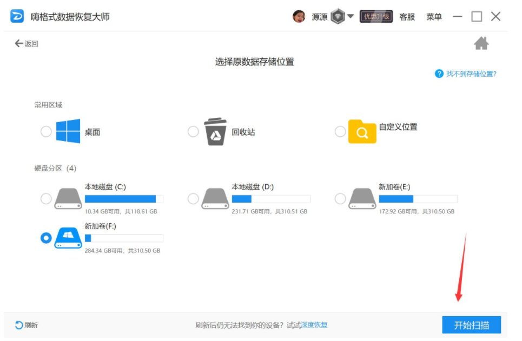Expand the dropdown arrow beside the badge

tap(351, 16)
